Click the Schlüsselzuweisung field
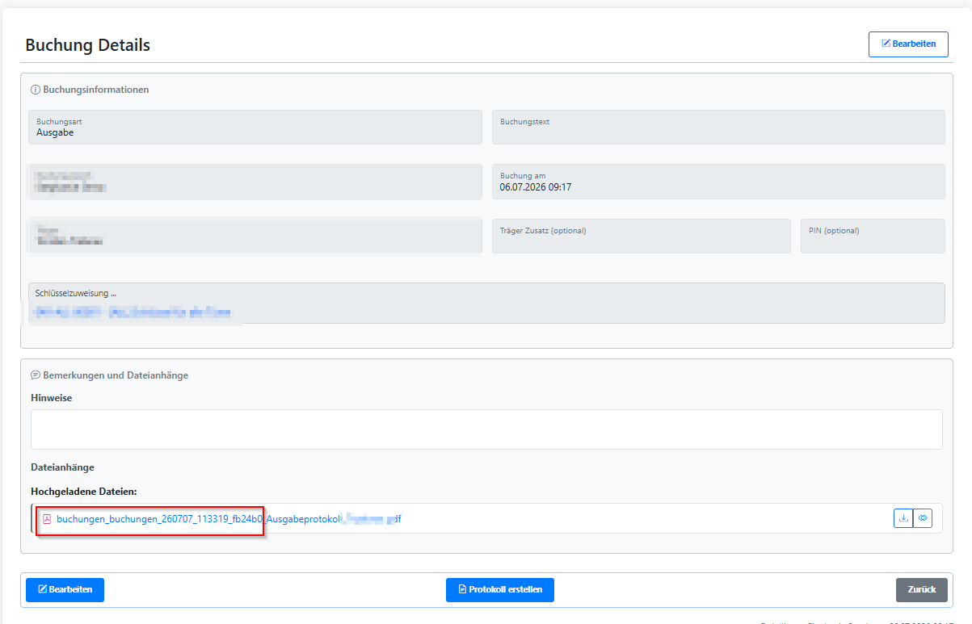Image resolution: width=972 pixels, height=624 pixels. 486,303
